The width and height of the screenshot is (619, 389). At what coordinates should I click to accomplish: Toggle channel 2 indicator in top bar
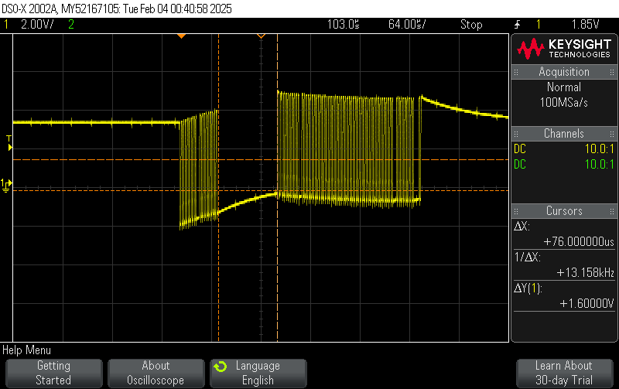tap(71, 24)
